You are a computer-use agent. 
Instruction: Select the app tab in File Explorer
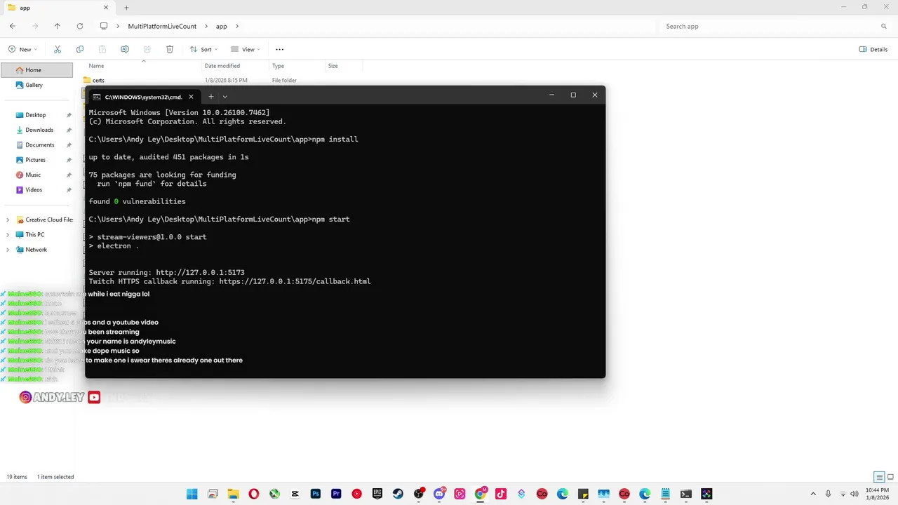click(60, 8)
